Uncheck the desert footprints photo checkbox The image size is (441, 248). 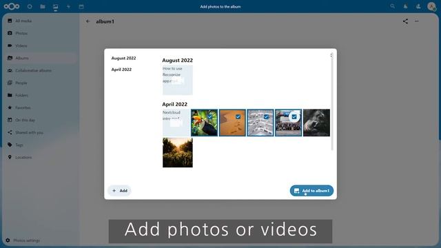point(238,116)
